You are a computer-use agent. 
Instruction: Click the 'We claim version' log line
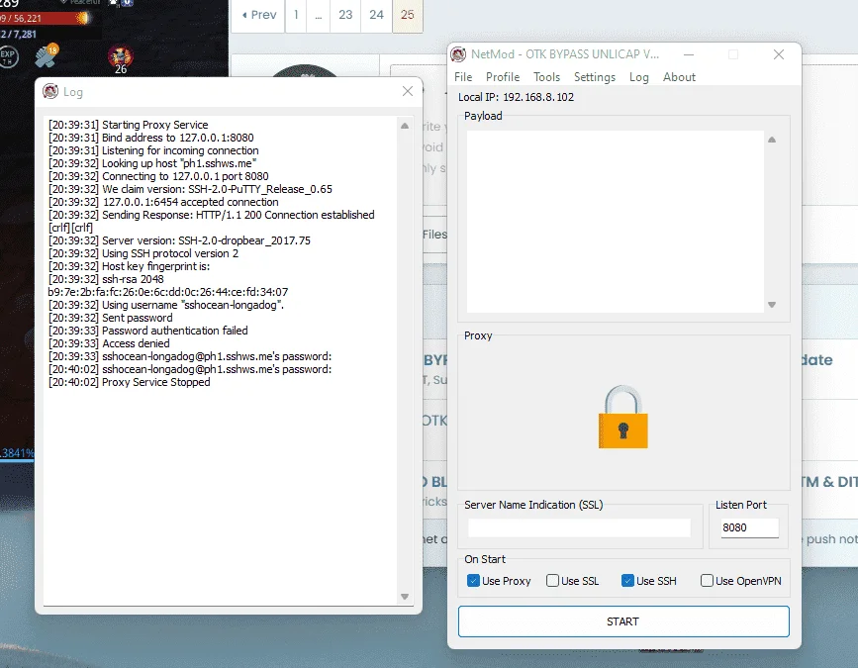(190, 189)
